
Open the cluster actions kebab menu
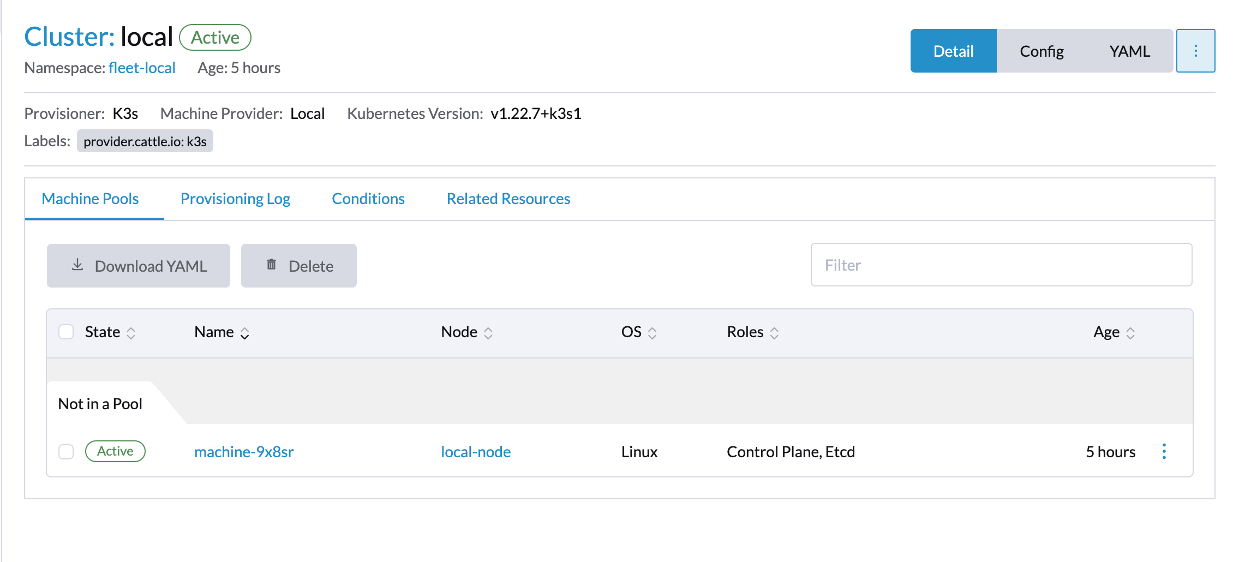1196,50
